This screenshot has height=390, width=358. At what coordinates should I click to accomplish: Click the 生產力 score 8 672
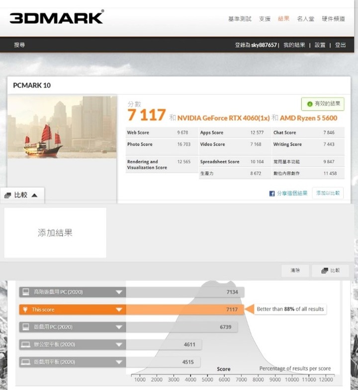(x=256, y=173)
